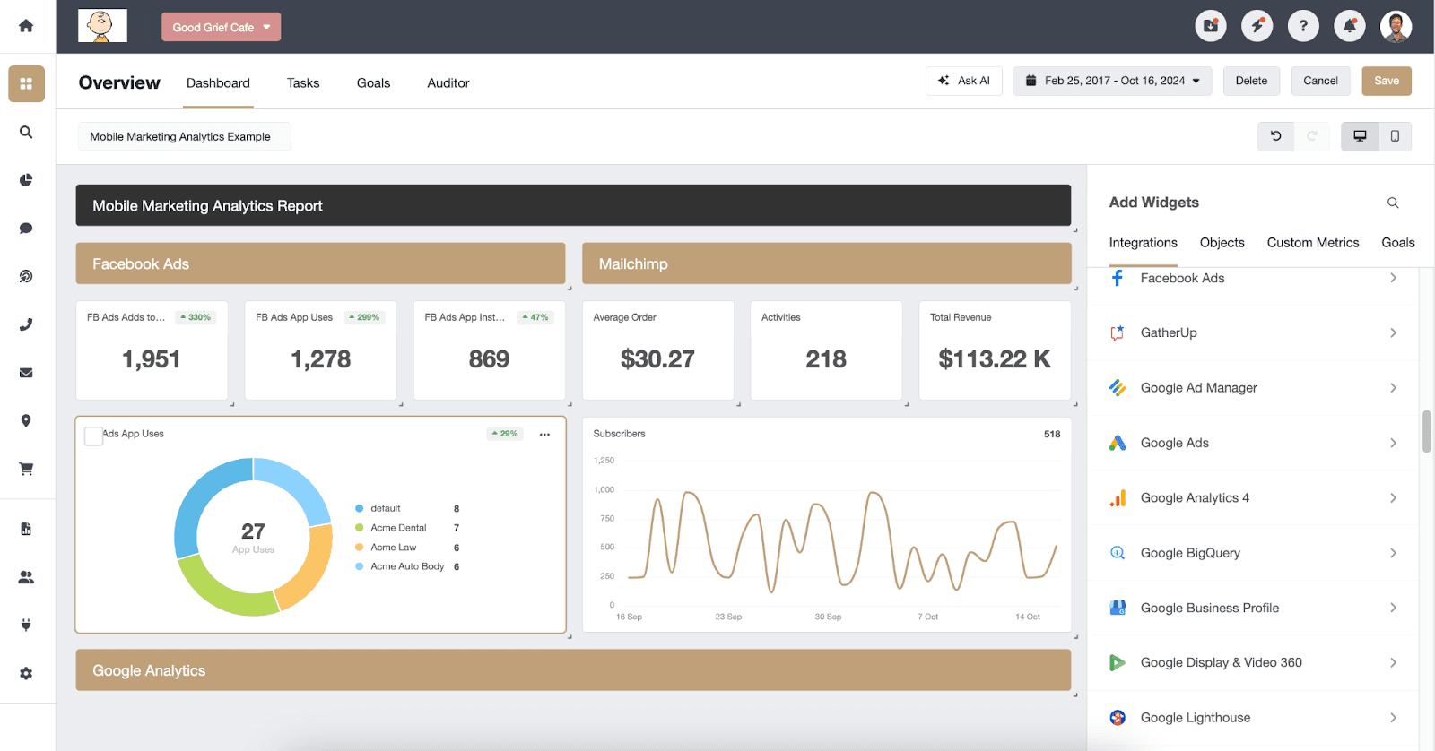
Task: Open the help question mark icon
Action: (x=1303, y=26)
